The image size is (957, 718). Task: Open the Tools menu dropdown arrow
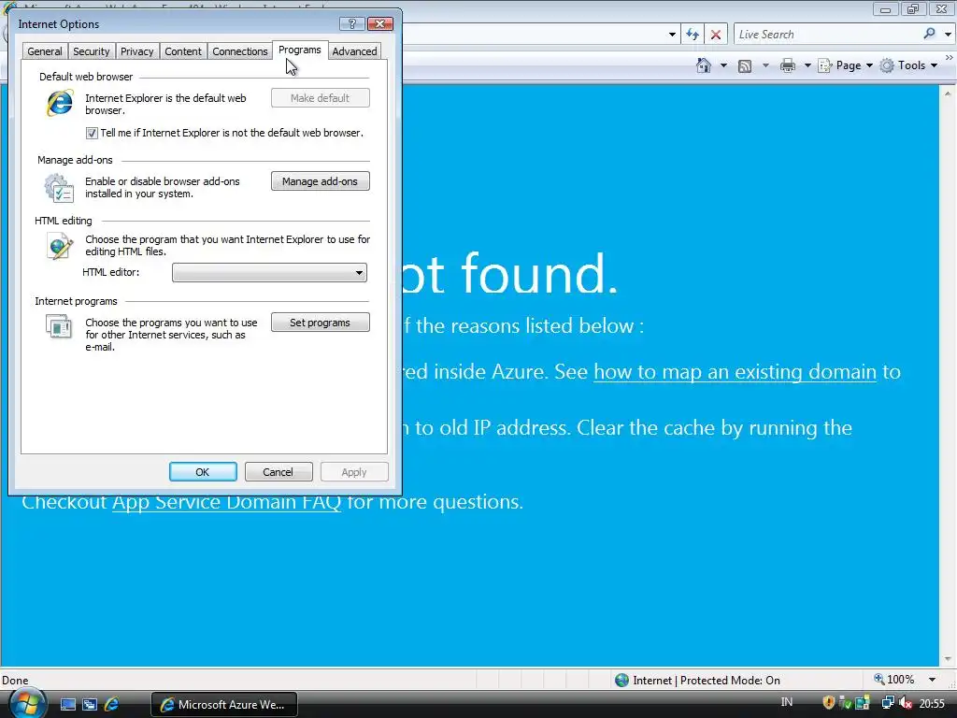[x=934, y=65]
